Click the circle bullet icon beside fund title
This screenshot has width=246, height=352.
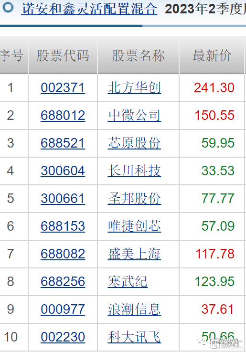click(x=8, y=8)
